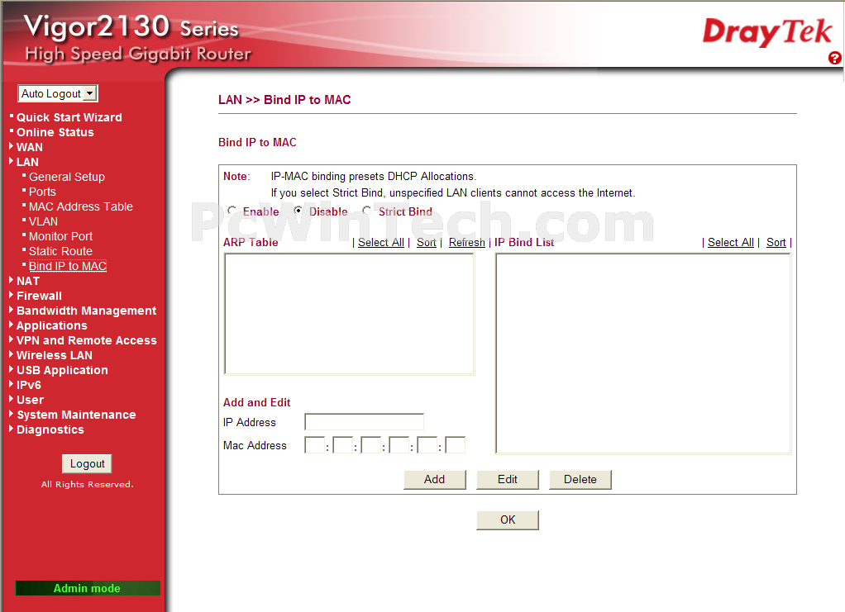This screenshot has width=845, height=612.
Task: Expand the Wireless LAN menu
Action: point(54,355)
